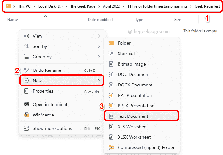Click the WinMerge icon in context menu
Image resolution: width=223 pixels, height=155 pixels.
tap(26, 115)
